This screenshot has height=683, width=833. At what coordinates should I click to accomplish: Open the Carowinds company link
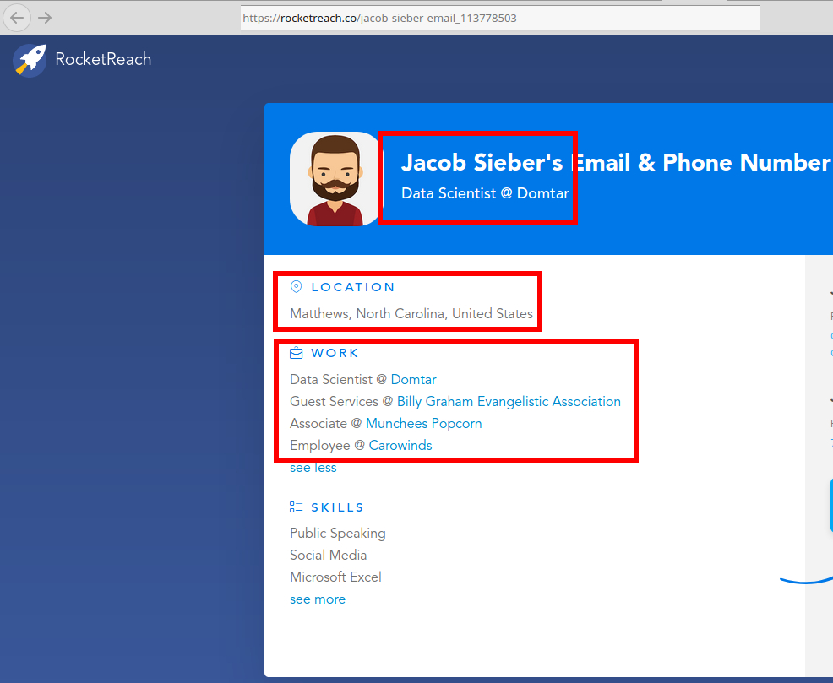(400, 446)
